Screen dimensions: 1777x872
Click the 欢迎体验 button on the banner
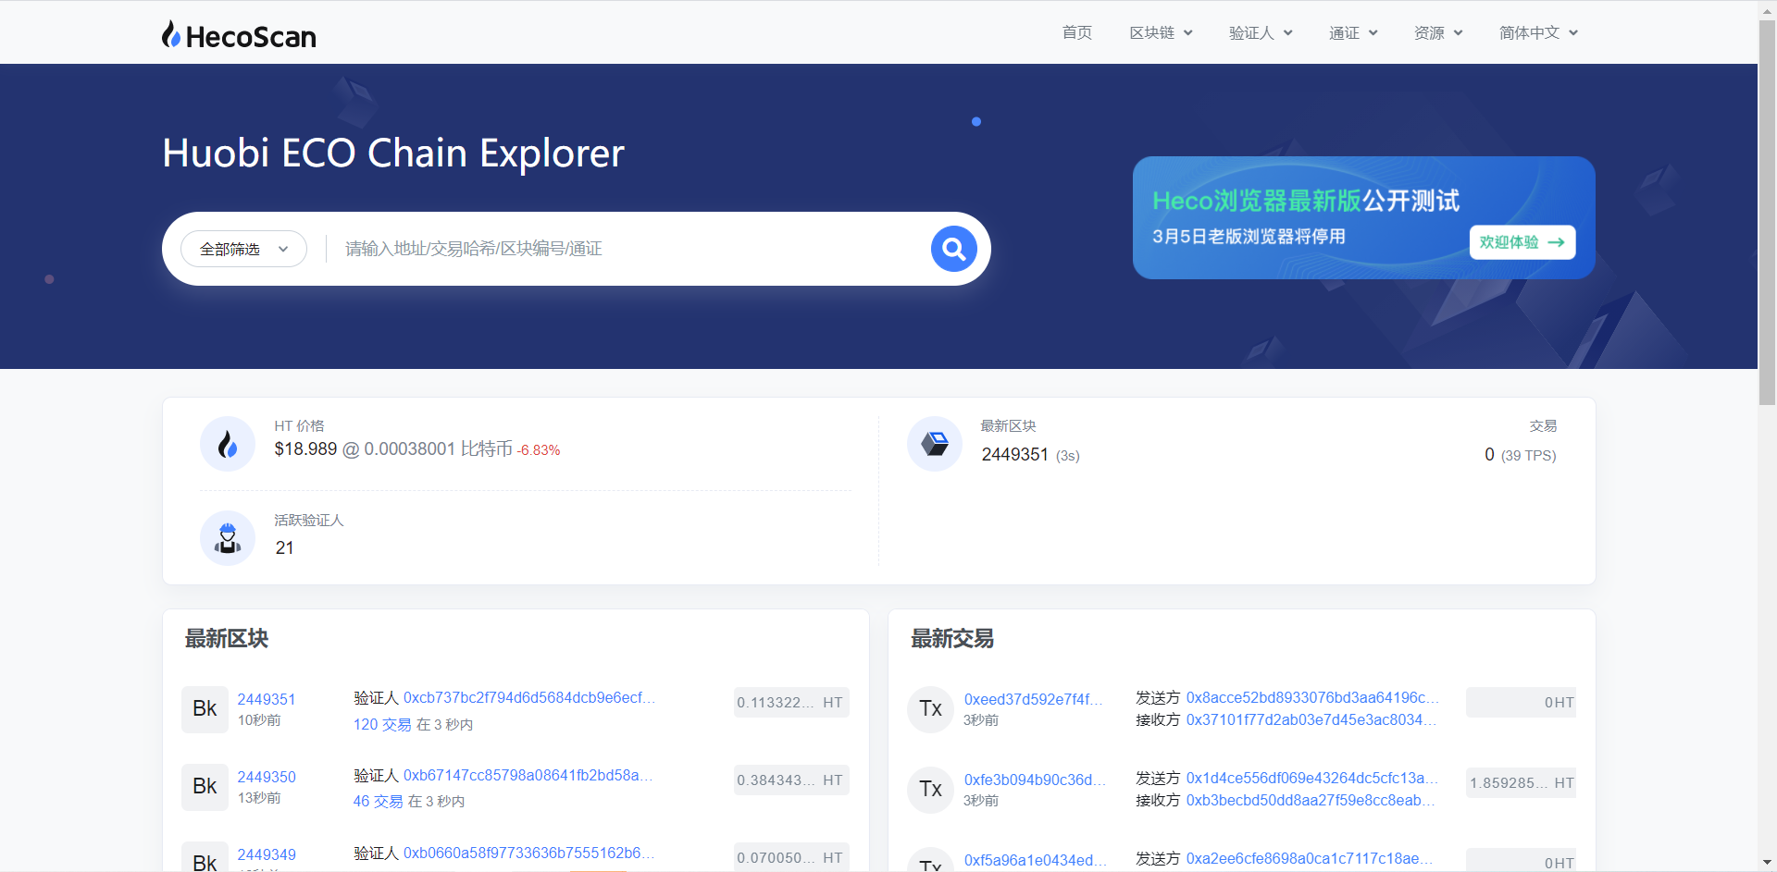click(x=1522, y=242)
